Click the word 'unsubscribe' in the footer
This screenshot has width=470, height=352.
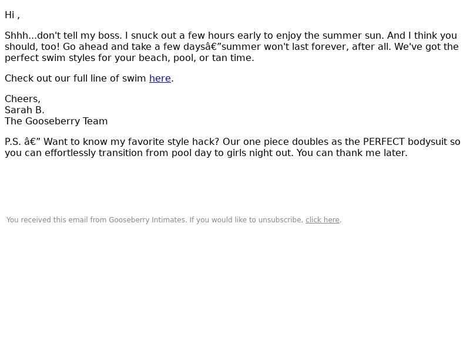coord(281,220)
